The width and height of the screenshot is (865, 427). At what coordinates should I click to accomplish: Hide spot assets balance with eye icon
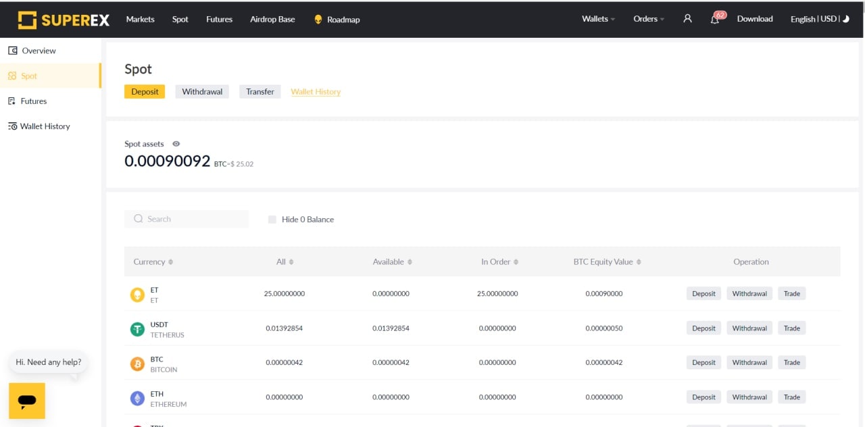pos(176,144)
